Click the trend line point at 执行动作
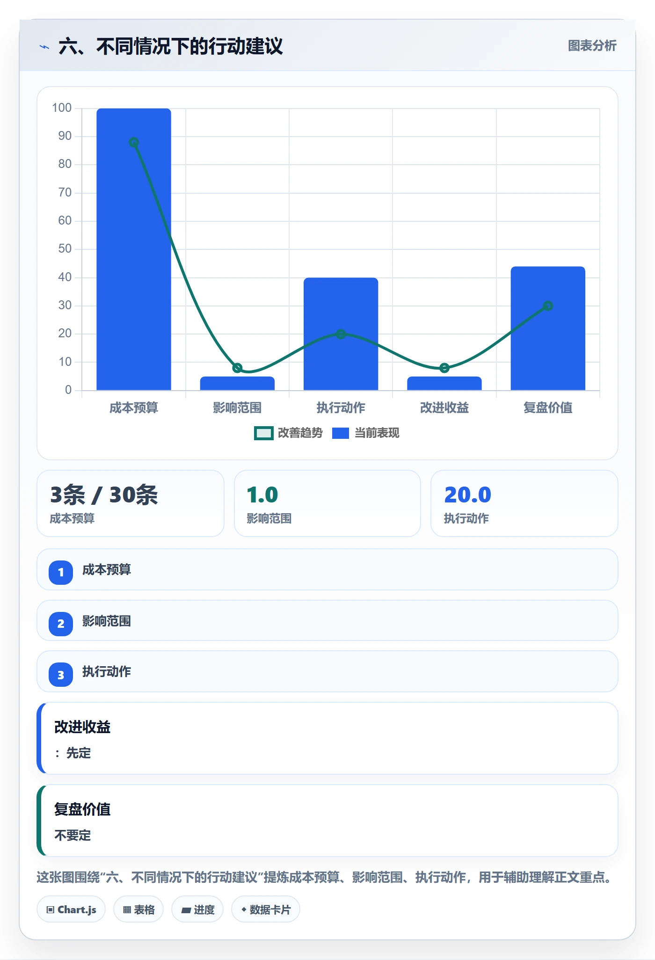 coord(341,334)
